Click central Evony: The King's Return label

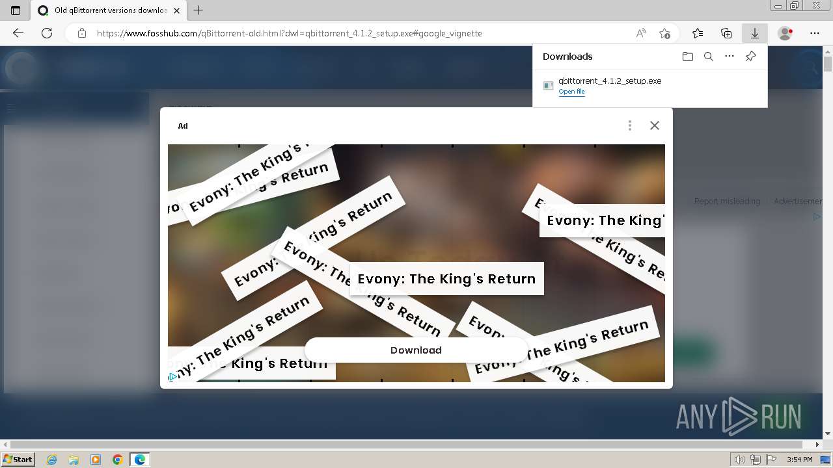coord(446,279)
